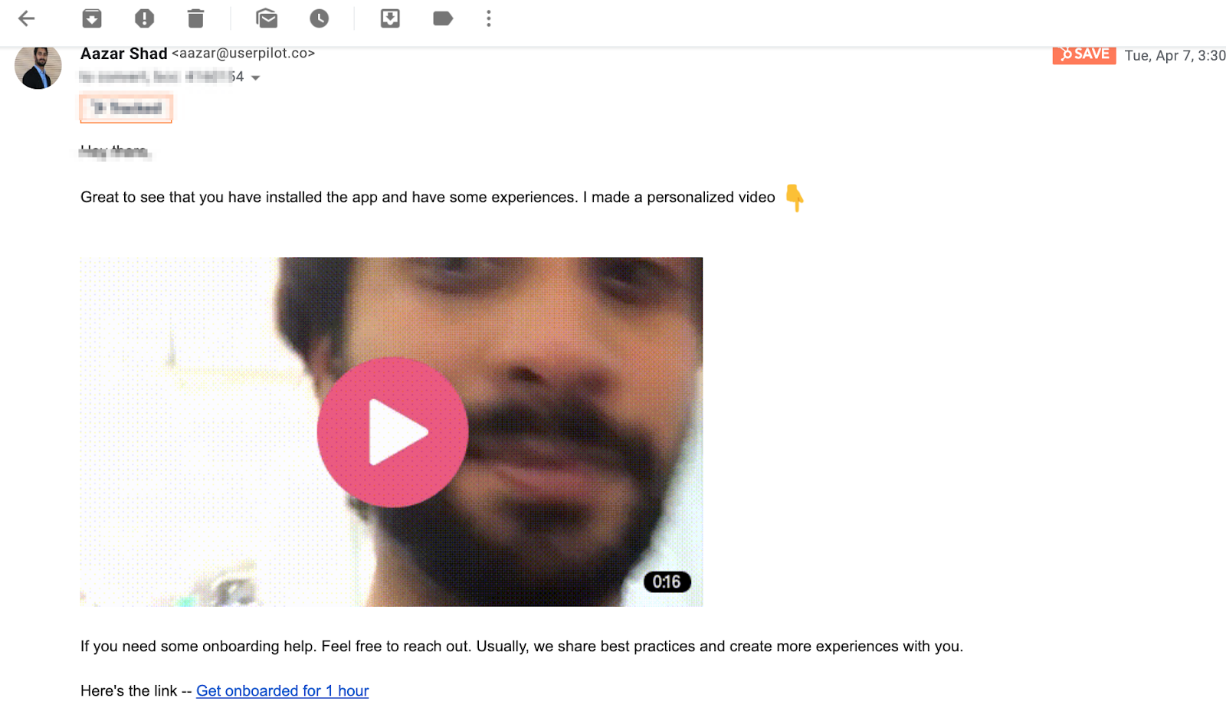Play the personalized video
This screenshot has width=1226, height=721.
pyautogui.click(x=392, y=432)
